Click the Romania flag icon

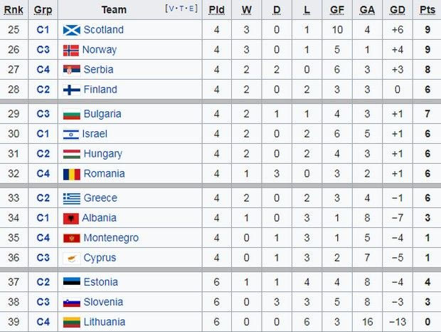tap(71, 174)
